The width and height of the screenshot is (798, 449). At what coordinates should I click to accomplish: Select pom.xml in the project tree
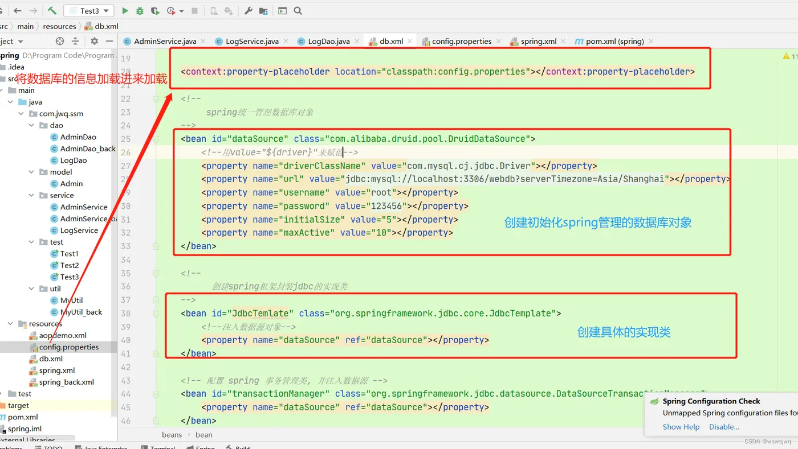[x=19, y=417]
